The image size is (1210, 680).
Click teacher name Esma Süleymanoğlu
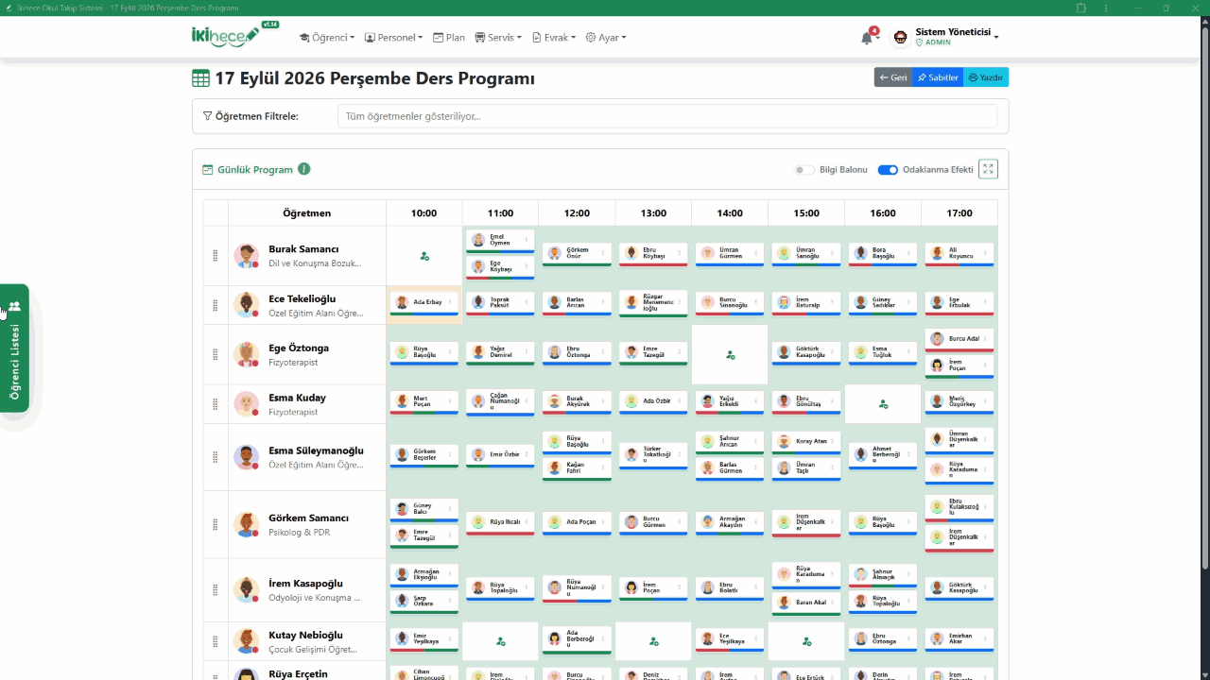click(x=316, y=450)
